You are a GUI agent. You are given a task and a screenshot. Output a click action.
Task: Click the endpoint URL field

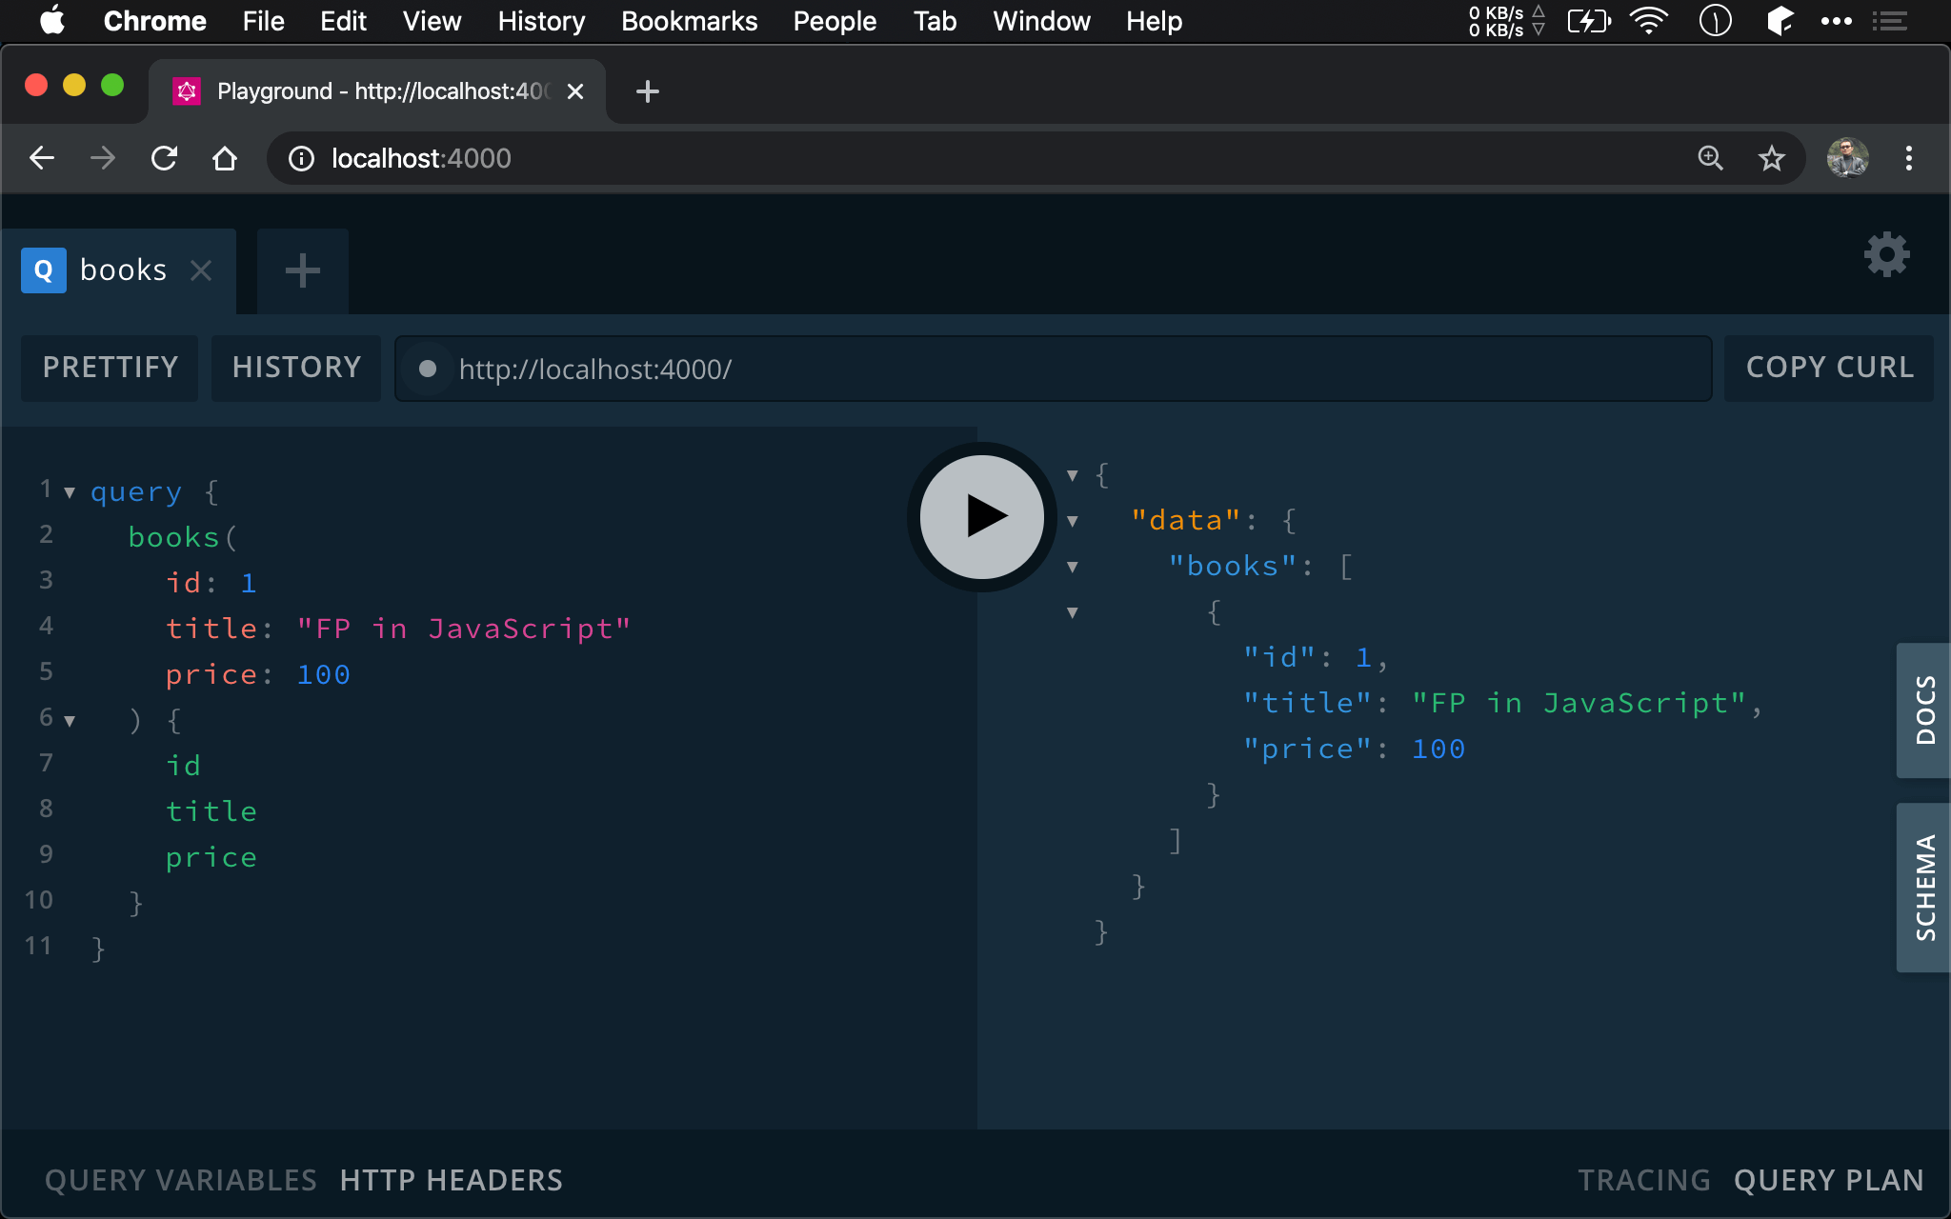pyautogui.click(x=1054, y=369)
